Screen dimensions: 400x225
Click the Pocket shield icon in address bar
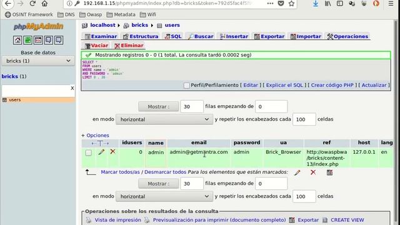point(281,4)
